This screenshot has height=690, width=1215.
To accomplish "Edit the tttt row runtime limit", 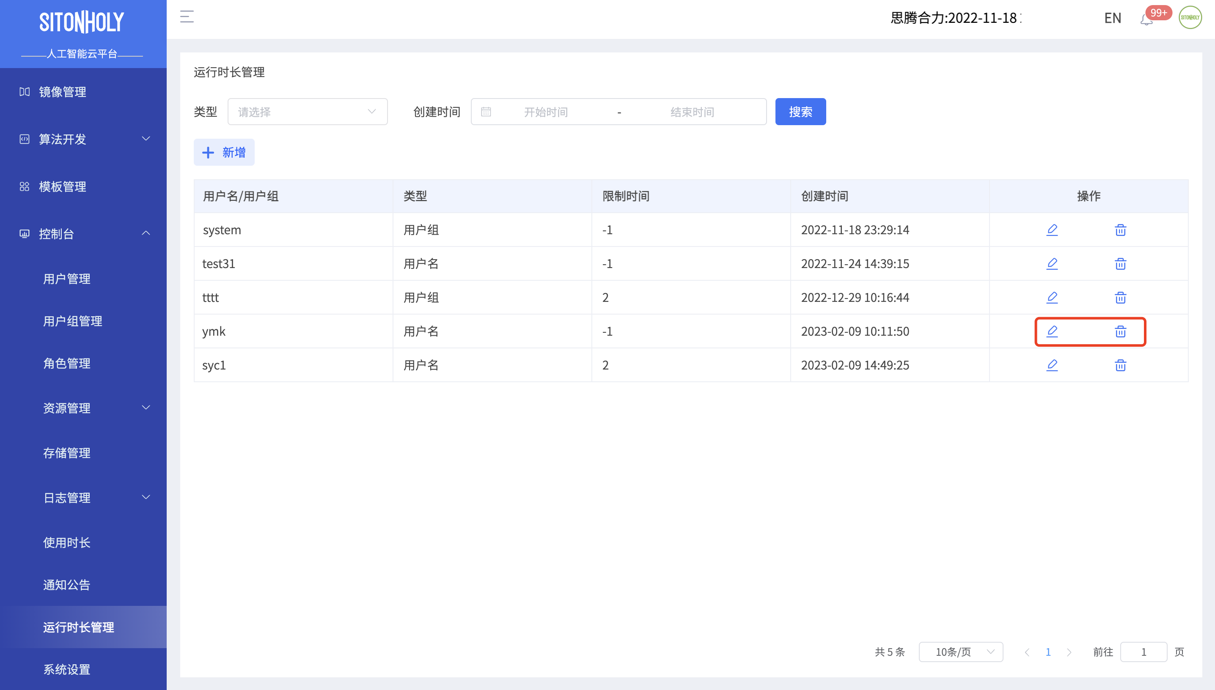I will pyautogui.click(x=1052, y=298).
